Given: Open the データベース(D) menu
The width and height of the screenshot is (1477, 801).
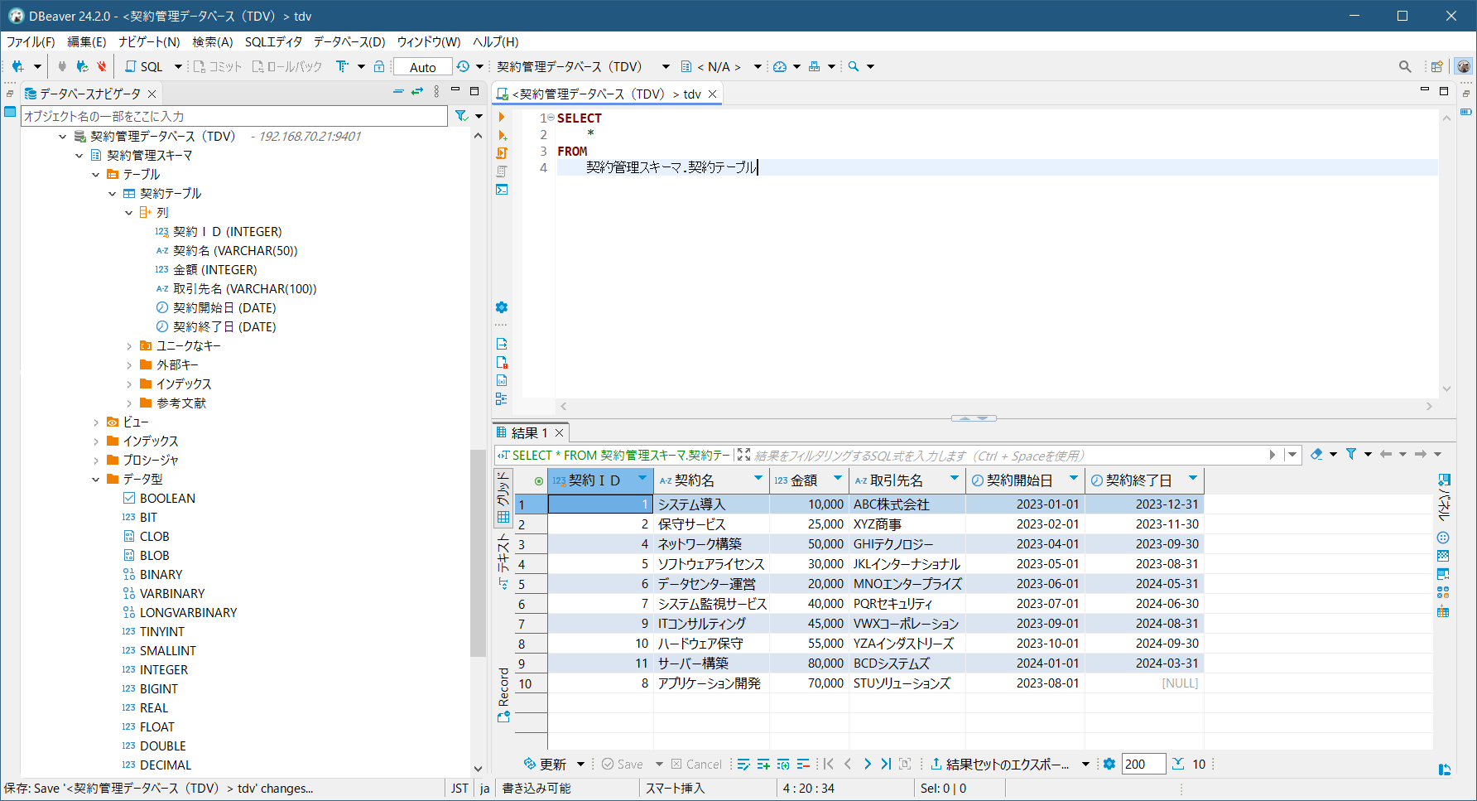Looking at the screenshot, I should [349, 41].
